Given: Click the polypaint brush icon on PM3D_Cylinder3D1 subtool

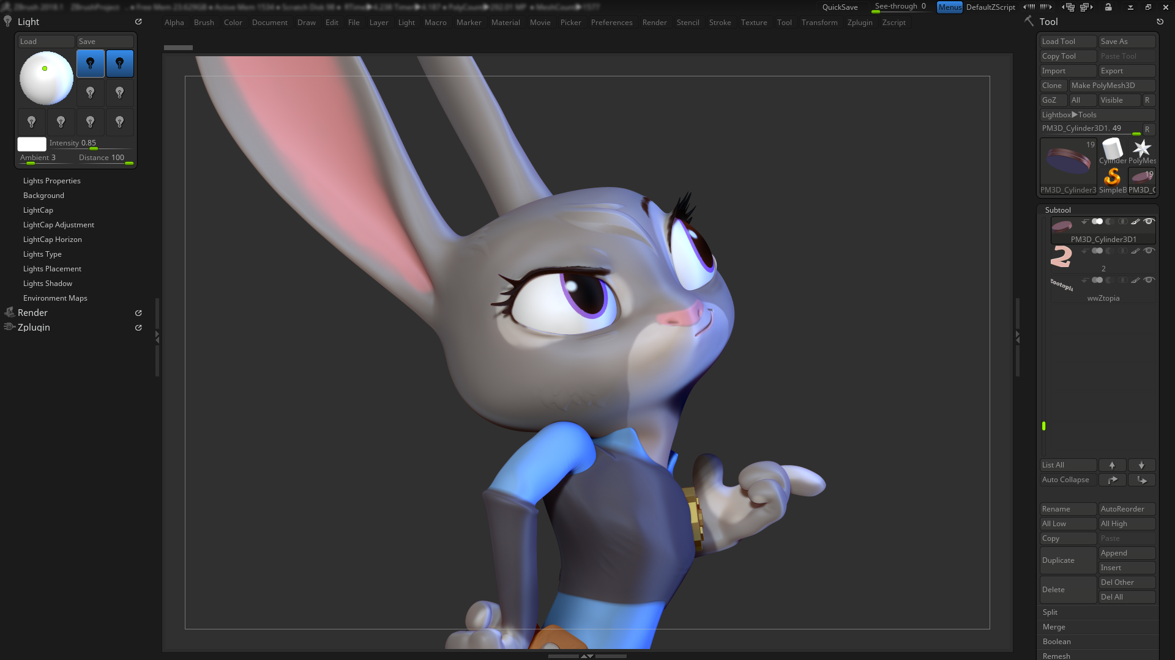Looking at the screenshot, I should 1136,222.
